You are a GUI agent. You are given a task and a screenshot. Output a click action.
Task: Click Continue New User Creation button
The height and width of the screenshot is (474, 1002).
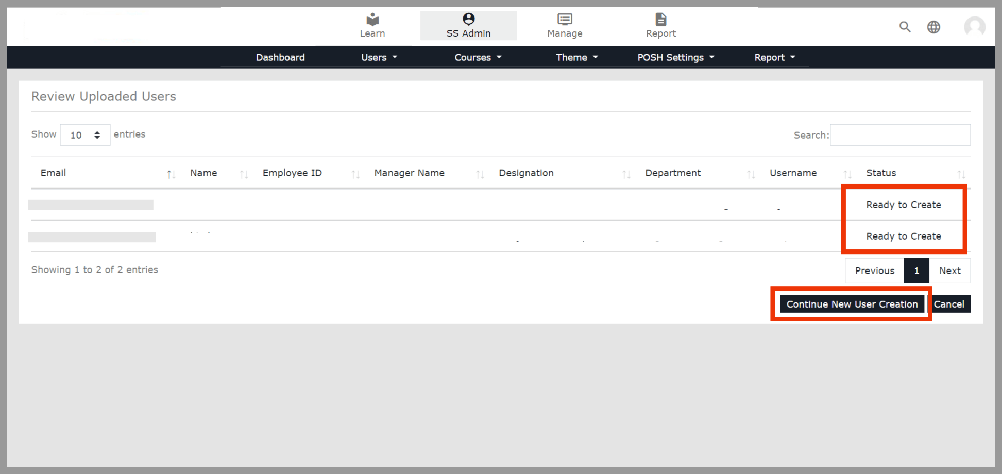[852, 304]
